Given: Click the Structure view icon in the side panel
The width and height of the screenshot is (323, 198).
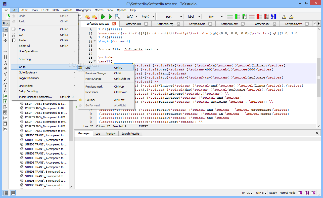Looking at the screenshot, I should coord(5,30).
